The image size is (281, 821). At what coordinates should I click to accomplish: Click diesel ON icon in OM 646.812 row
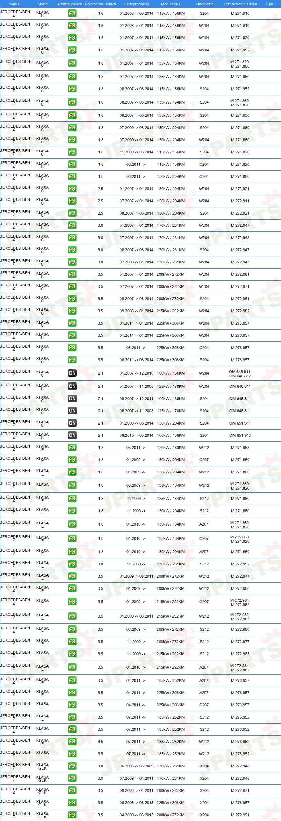pos(72,373)
